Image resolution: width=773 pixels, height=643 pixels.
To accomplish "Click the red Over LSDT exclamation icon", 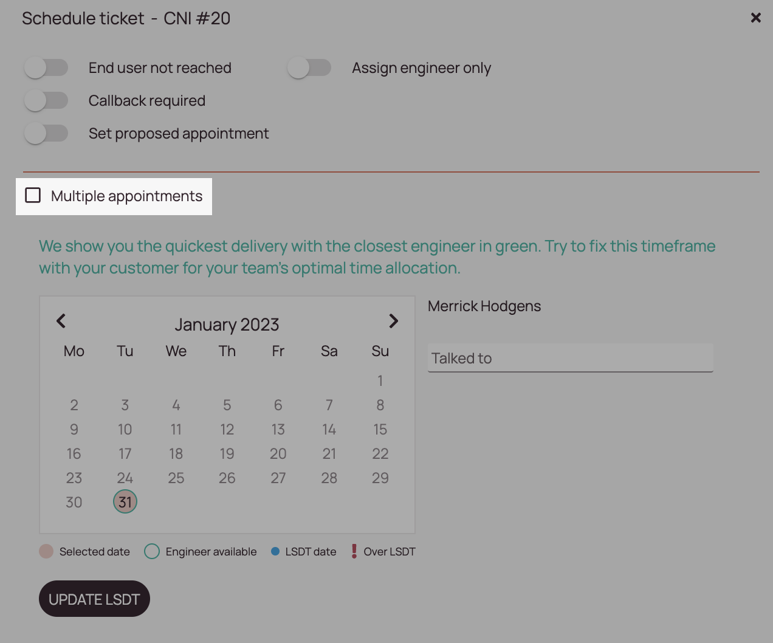I will 354,551.
